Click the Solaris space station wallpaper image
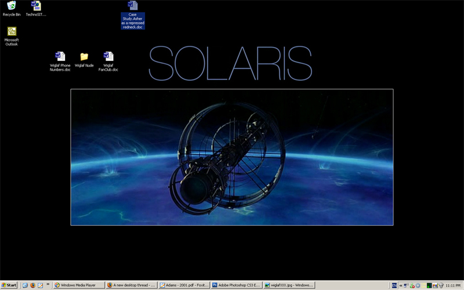The width and height of the screenshot is (464, 290). (x=232, y=157)
